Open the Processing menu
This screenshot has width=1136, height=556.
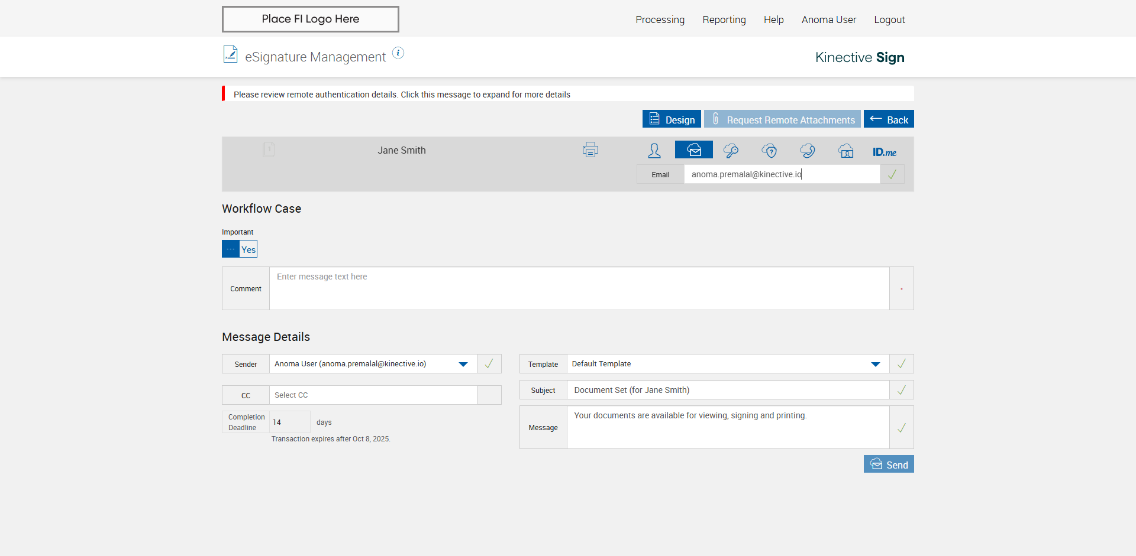click(660, 19)
